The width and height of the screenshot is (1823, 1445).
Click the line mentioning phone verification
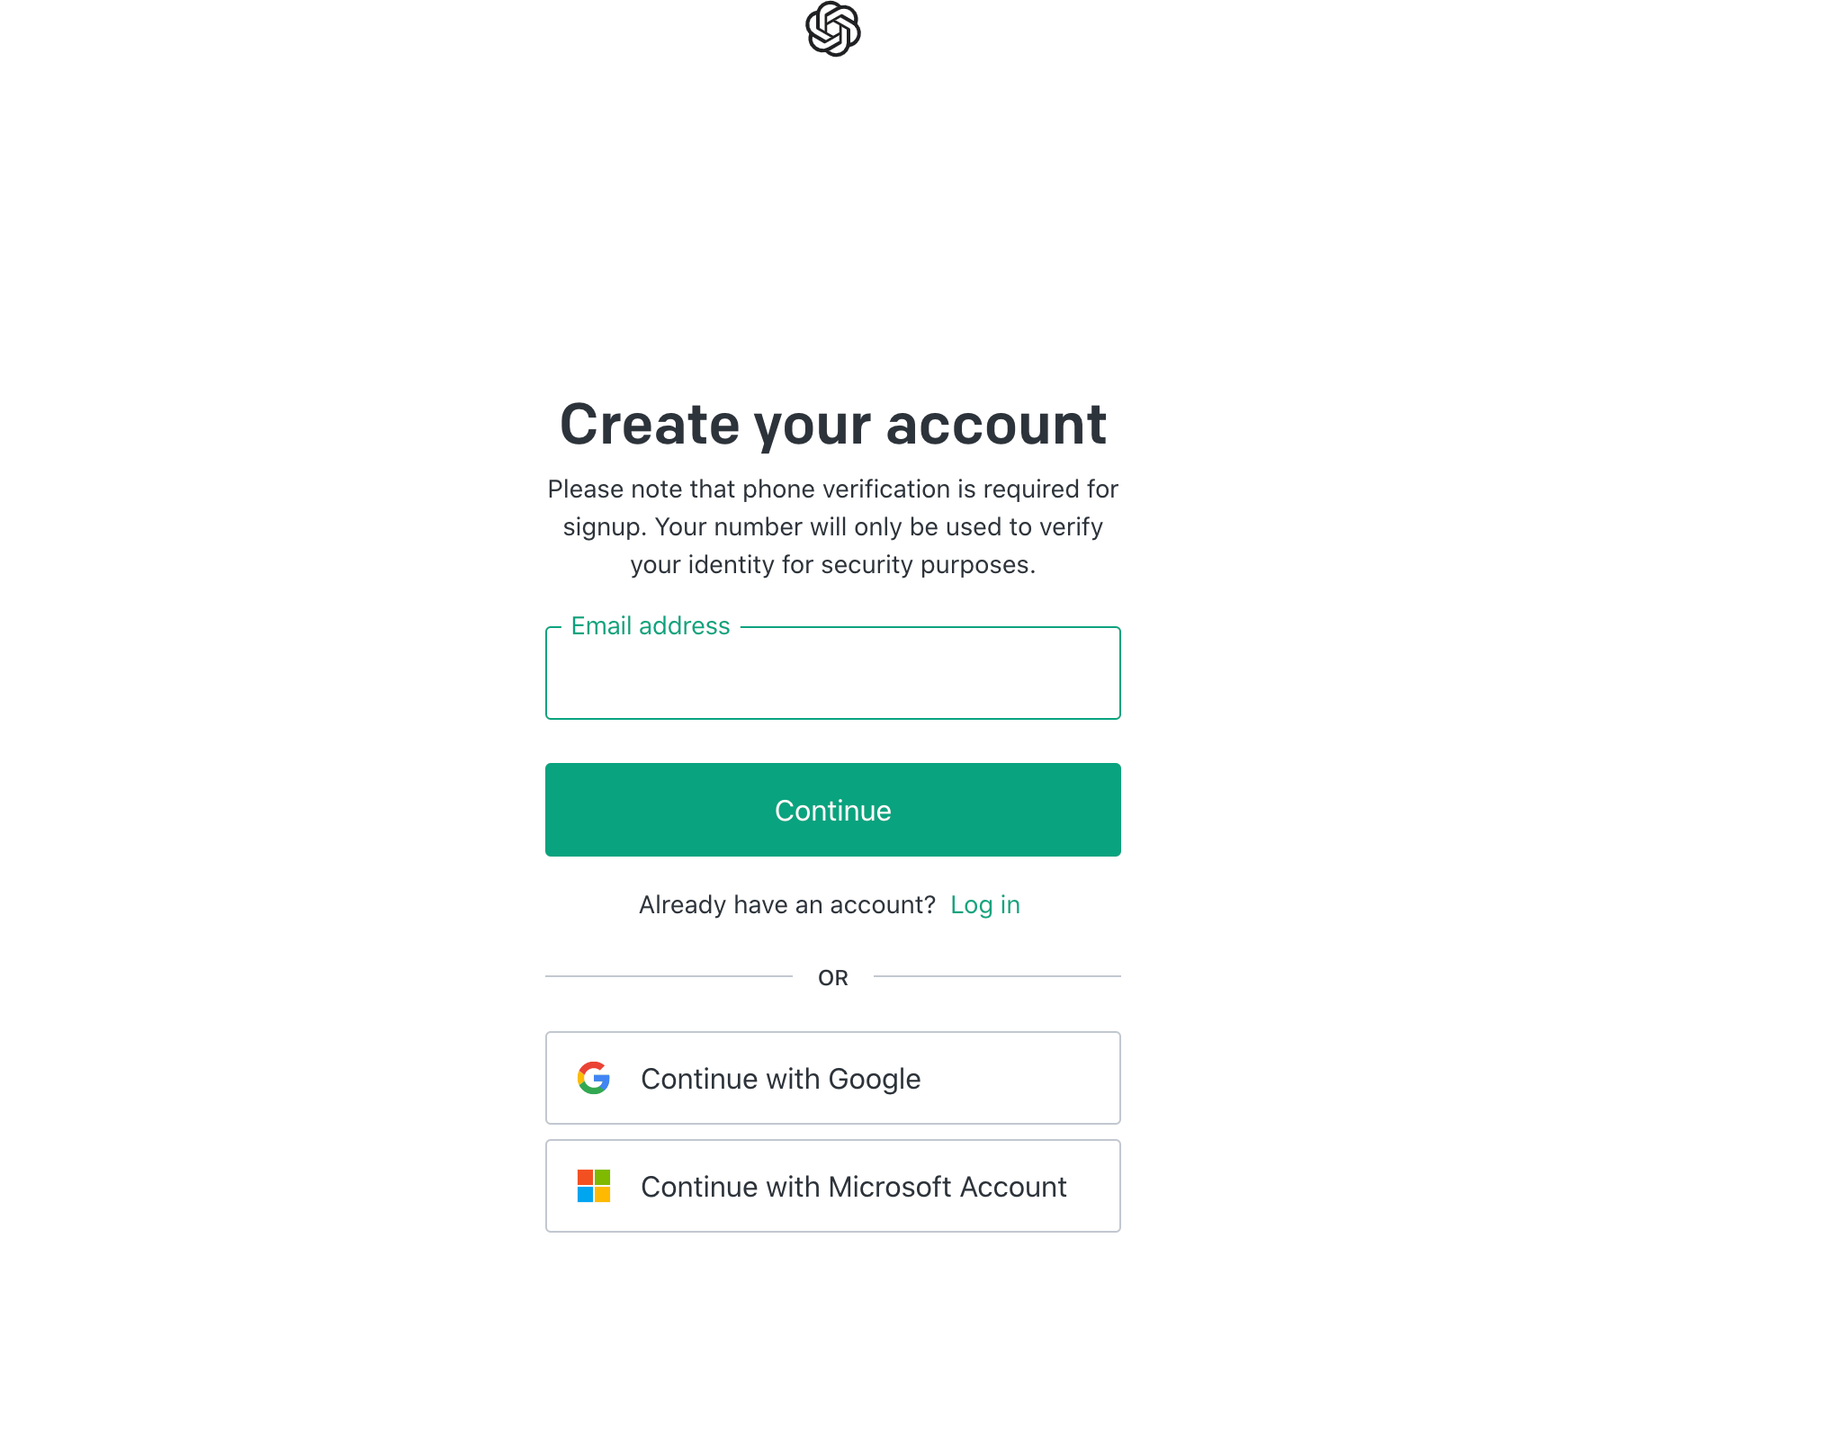click(x=832, y=489)
